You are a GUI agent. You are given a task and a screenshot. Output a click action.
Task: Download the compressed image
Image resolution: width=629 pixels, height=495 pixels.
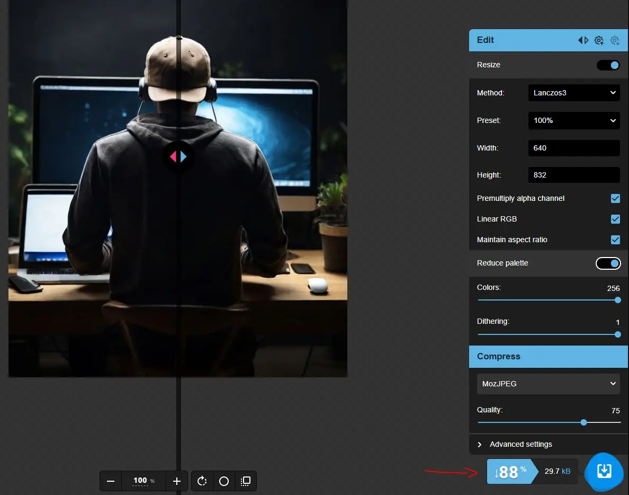point(604,471)
